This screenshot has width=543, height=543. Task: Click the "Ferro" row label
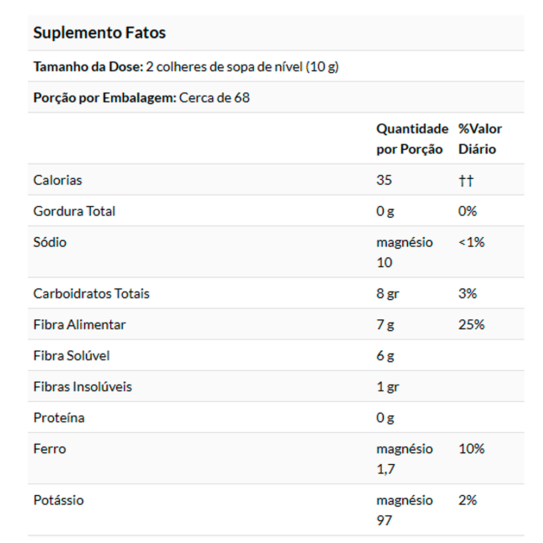pyautogui.click(x=49, y=449)
